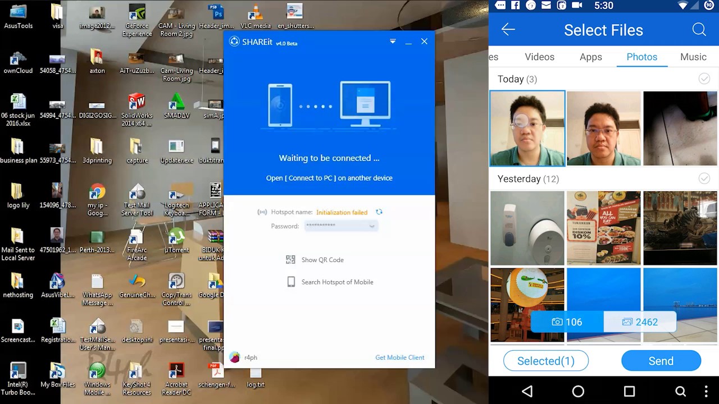The width and height of the screenshot is (719, 404).
Task: Go back using the Select Files arrow
Action: point(508,30)
